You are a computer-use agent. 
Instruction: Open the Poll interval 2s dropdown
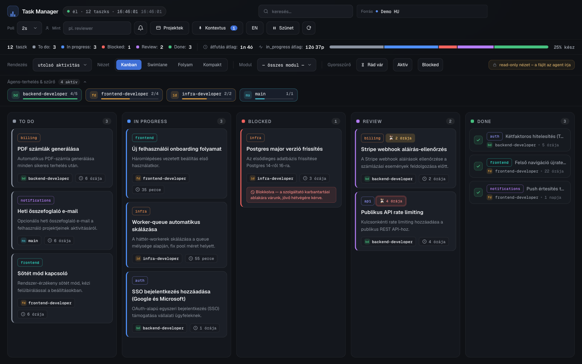click(x=29, y=28)
